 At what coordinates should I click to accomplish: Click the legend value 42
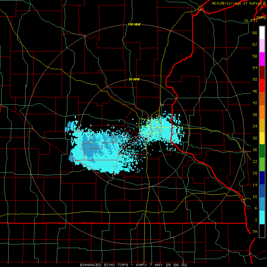click(x=255, y=103)
